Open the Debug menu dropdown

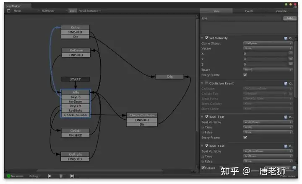[x=35, y=176]
